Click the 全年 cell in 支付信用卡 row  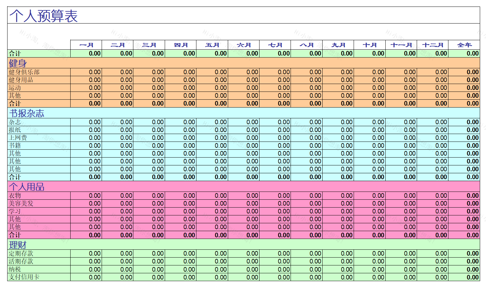click(x=464, y=277)
